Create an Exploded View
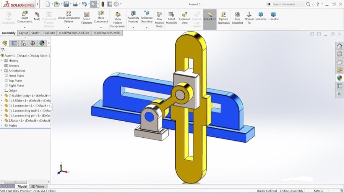The height and width of the screenshot is (193, 344). click(x=185, y=18)
